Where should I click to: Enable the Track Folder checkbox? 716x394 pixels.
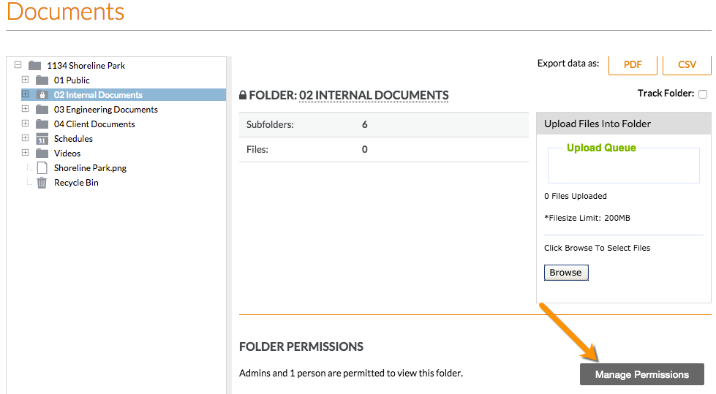[x=703, y=94]
